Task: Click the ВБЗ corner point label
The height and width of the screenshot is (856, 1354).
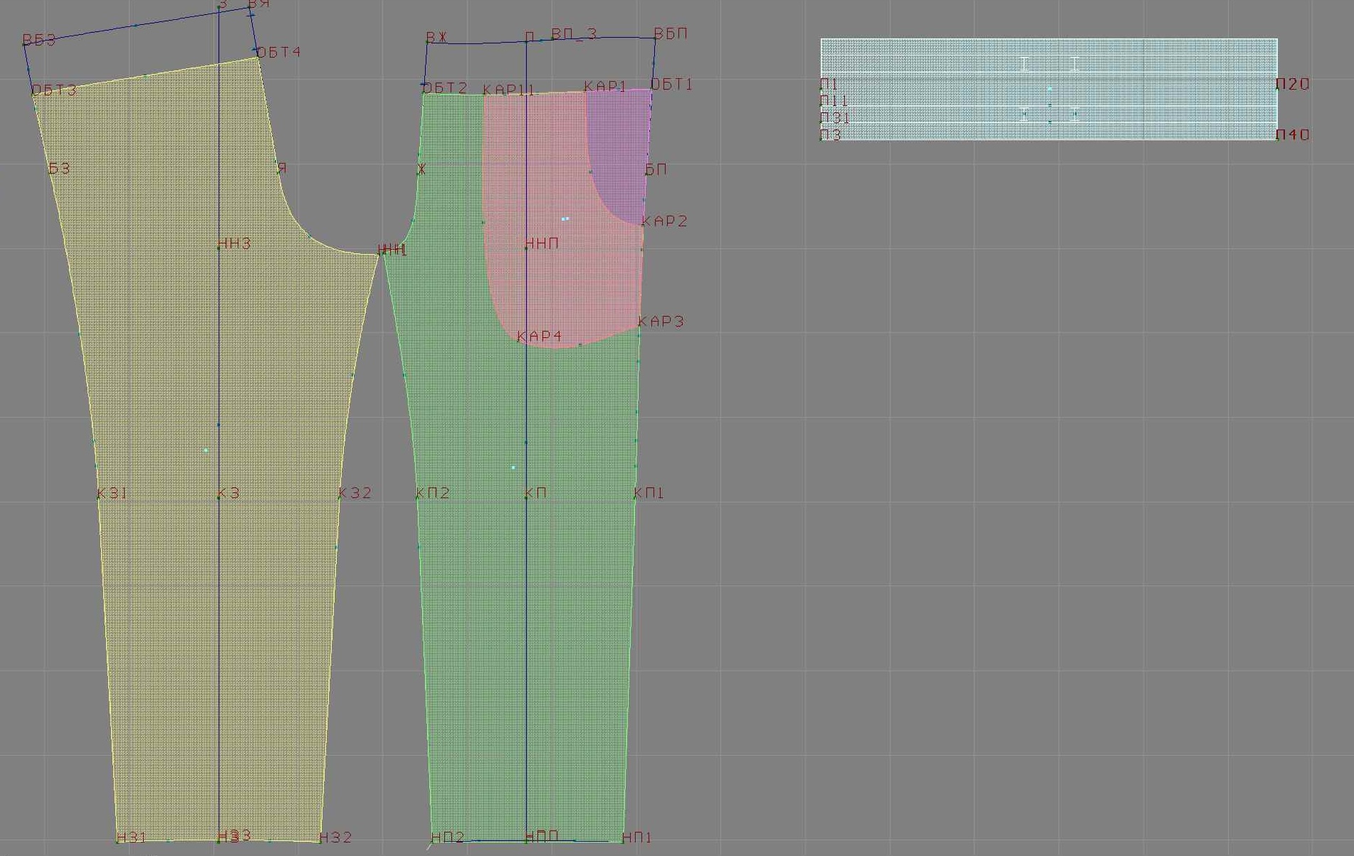Action: [38, 40]
